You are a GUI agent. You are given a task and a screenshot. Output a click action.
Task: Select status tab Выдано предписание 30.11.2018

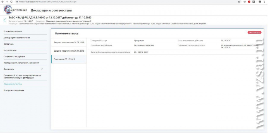point(69,51)
